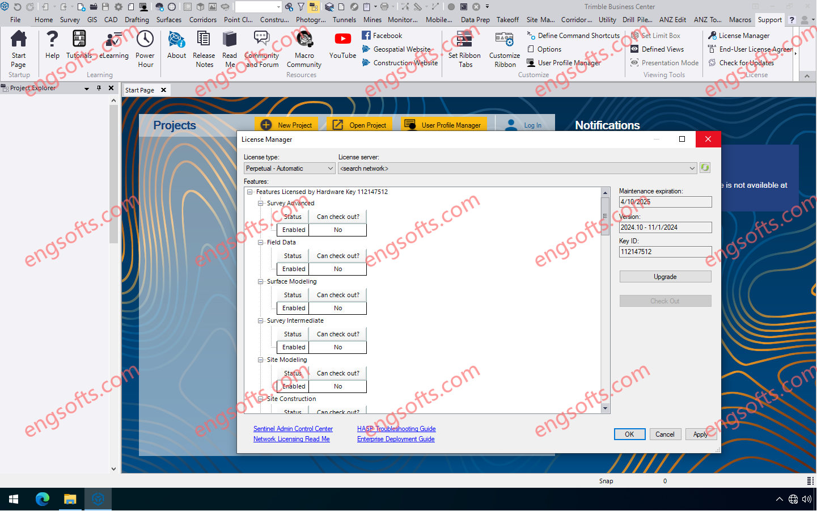Viewport: 817px width, 511px height.
Task: Click the filter funnel icon in toolbar
Action: click(x=301, y=7)
